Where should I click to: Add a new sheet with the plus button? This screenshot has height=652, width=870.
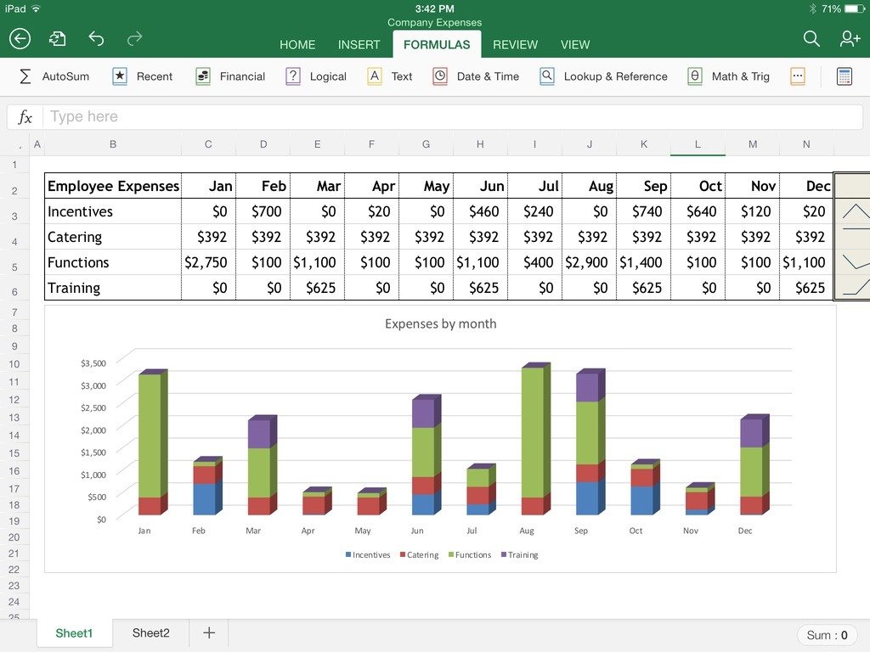point(208,632)
